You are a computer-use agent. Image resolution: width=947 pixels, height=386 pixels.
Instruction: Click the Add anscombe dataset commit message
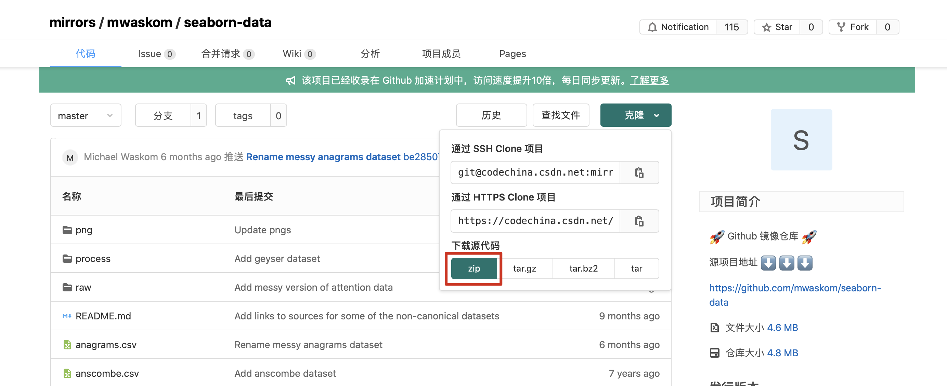pyautogui.click(x=285, y=373)
